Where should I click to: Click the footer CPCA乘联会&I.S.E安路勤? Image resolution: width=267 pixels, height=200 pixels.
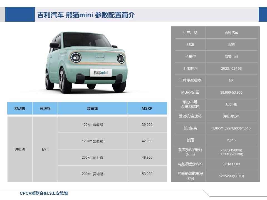tap(44, 193)
